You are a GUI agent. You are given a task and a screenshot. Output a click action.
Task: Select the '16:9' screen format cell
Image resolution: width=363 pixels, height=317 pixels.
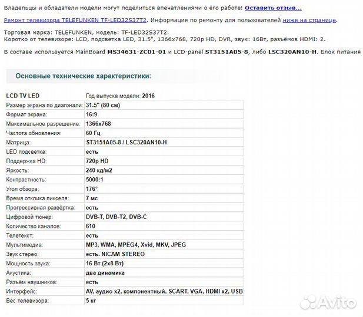click(92, 114)
